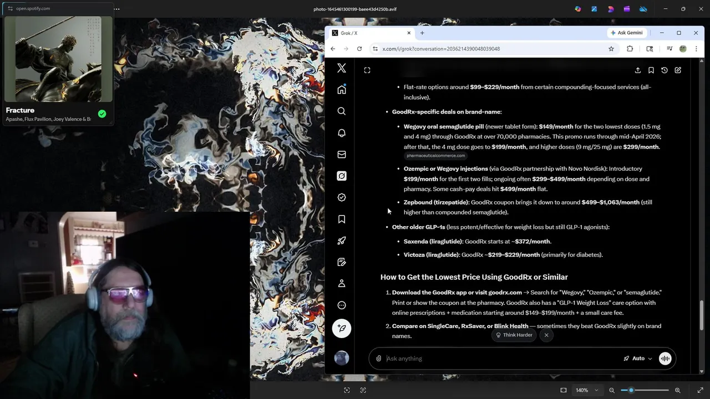Bookmark this page with the star icon

point(611,49)
